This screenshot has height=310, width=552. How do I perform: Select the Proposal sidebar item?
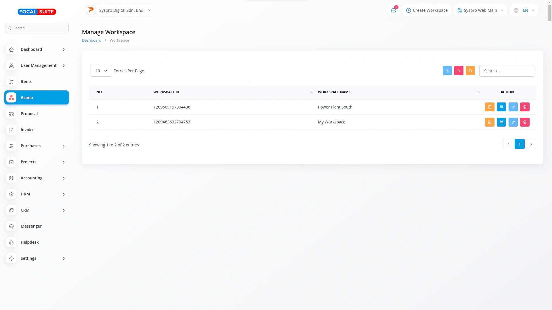(29, 114)
